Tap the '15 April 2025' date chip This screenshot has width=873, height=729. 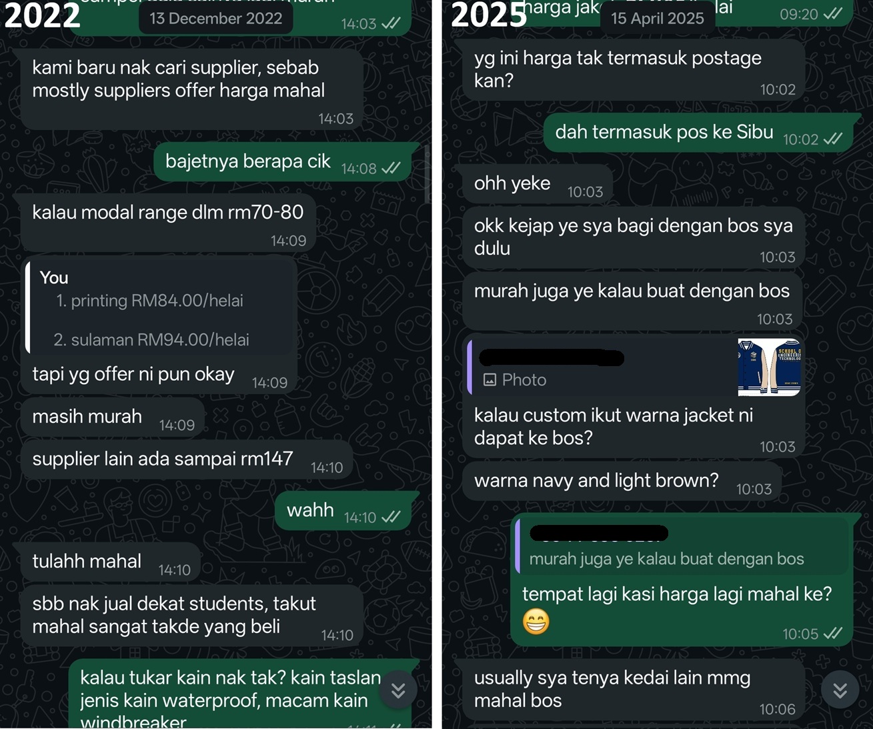(x=658, y=18)
